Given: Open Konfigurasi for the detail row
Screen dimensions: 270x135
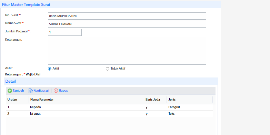Looking at the screenshot, I should pyautogui.click(x=41, y=91).
